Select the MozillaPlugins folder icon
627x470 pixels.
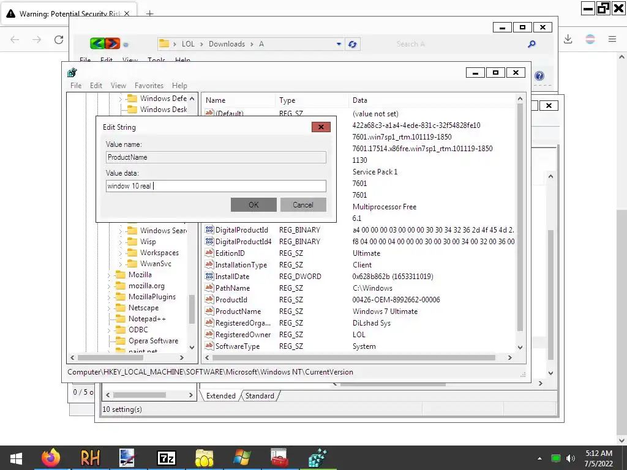pyautogui.click(x=121, y=297)
